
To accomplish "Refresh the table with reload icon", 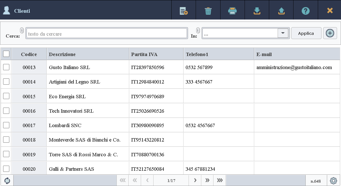I will click(x=7, y=181).
